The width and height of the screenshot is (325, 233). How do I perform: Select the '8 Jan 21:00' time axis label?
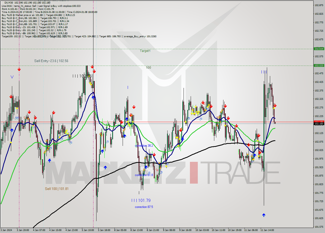[153, 230]
